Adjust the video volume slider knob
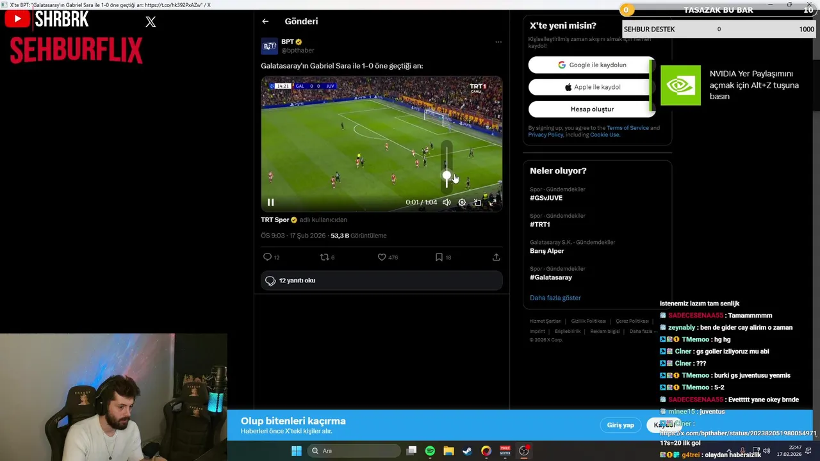 447,175
